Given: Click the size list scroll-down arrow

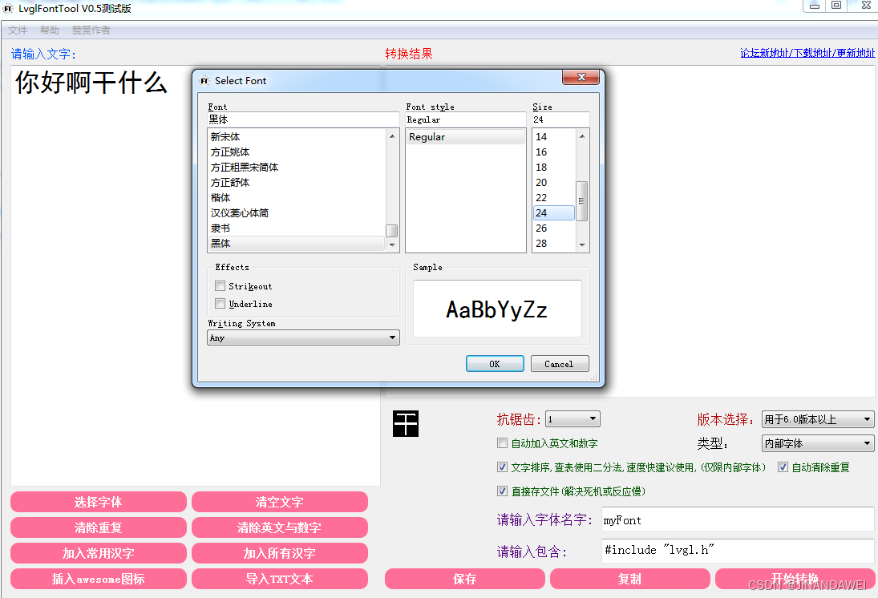Looking at the screenshot, I should 582,244.
